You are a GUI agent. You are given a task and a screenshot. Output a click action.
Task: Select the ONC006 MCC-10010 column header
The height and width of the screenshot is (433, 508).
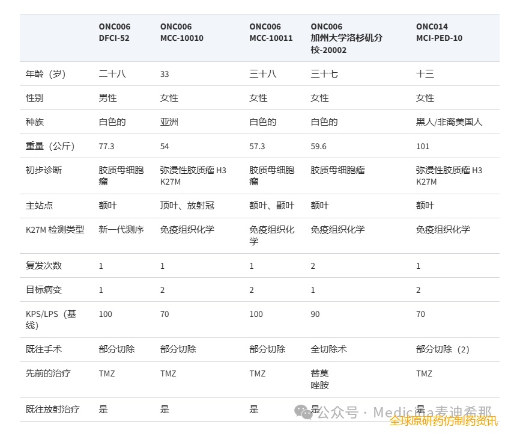[181, 32]
